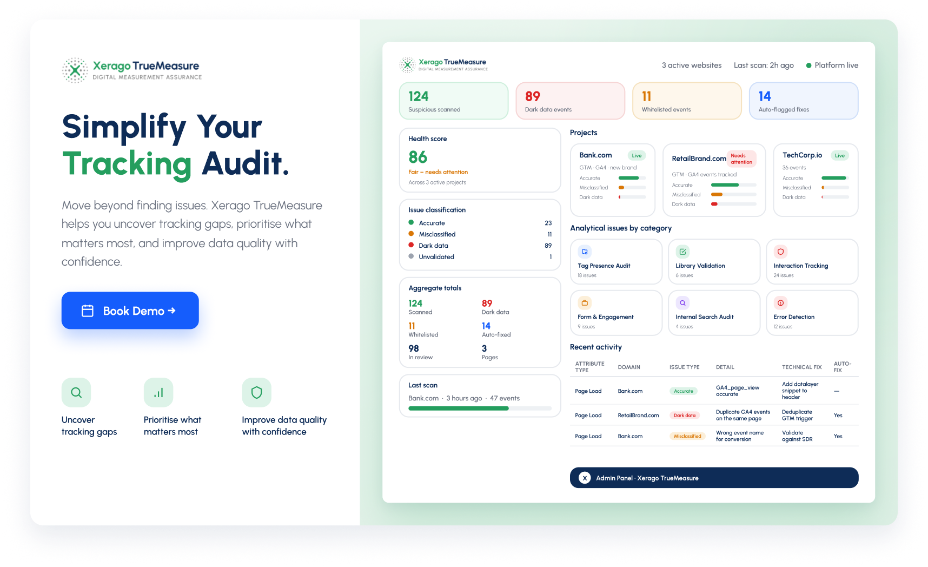Image resolution: width=928 pixels, height=567 pixels.
Task: Click Live badge on TechCorp.io project
Action: [839, 155]
